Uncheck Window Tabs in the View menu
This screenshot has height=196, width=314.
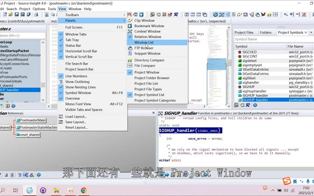(x=92, y=34)
